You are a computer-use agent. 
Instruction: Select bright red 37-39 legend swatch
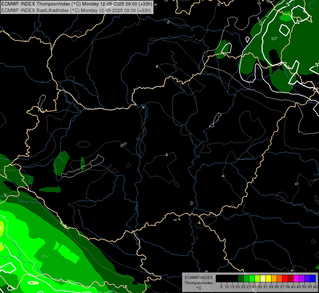click(x=285, y=278)
